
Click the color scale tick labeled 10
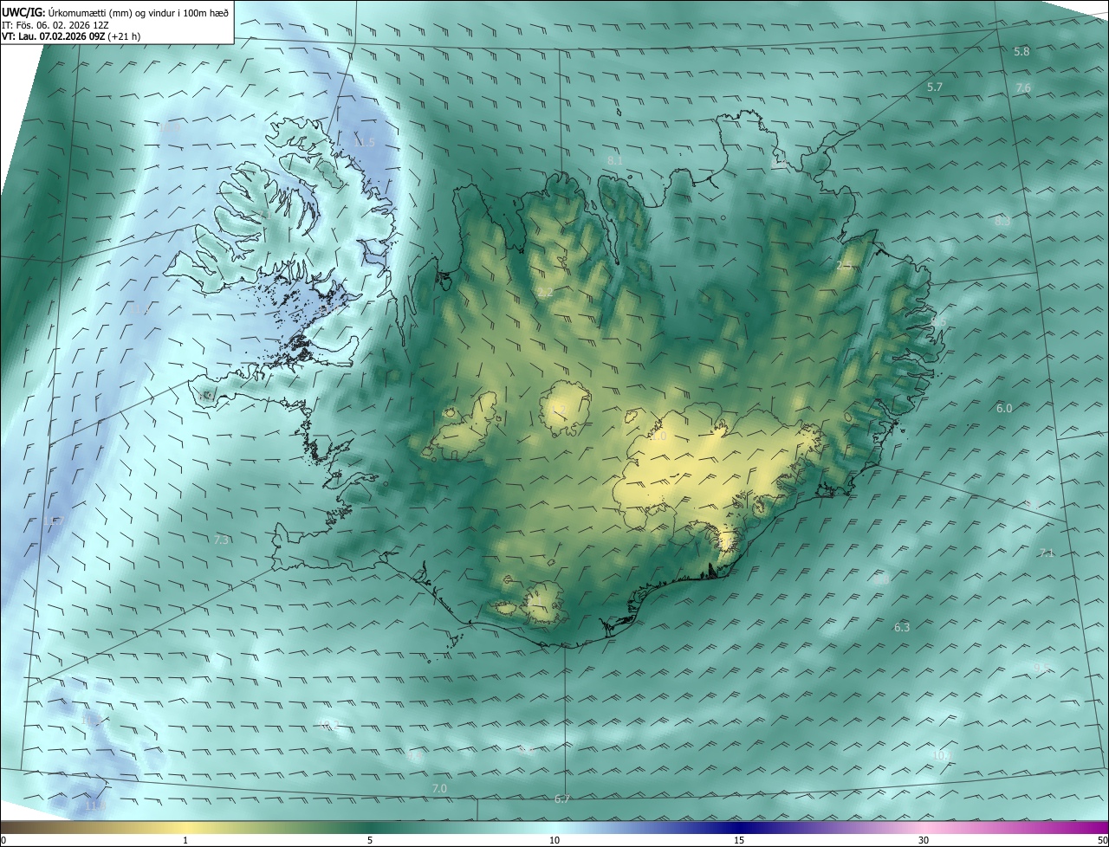coord(554,840)
